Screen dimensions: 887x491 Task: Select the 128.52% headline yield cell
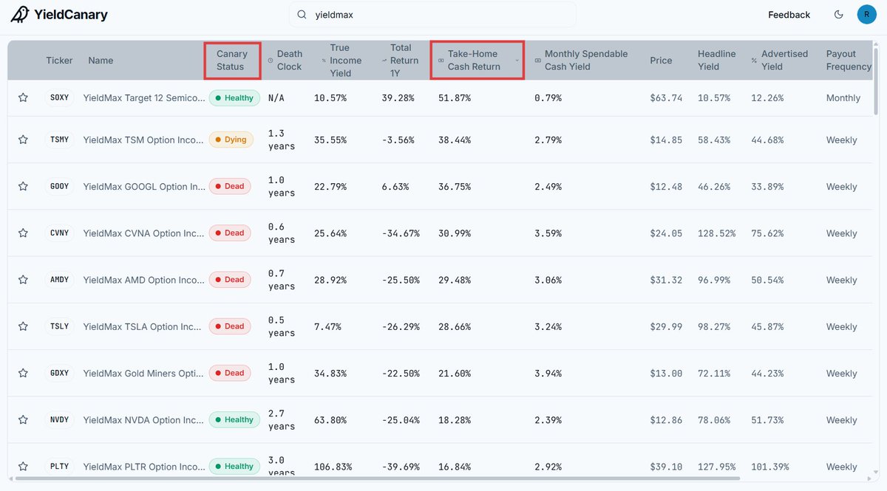point(716,233)
